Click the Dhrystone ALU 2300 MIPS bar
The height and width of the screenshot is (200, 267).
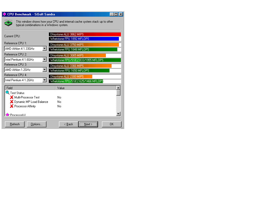(71, 77)
